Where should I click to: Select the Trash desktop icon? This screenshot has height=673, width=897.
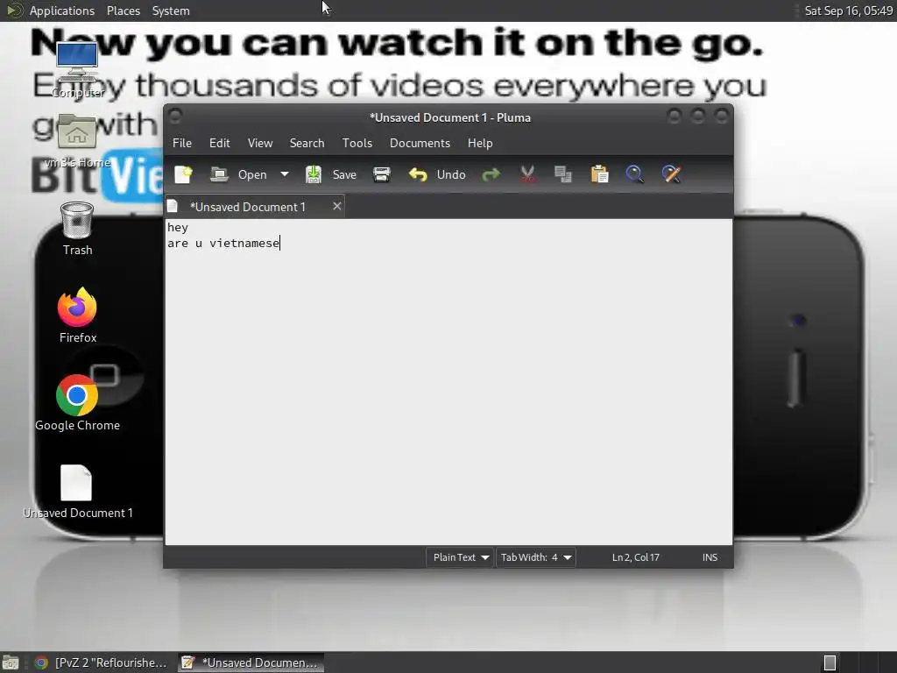pos(77,228)
